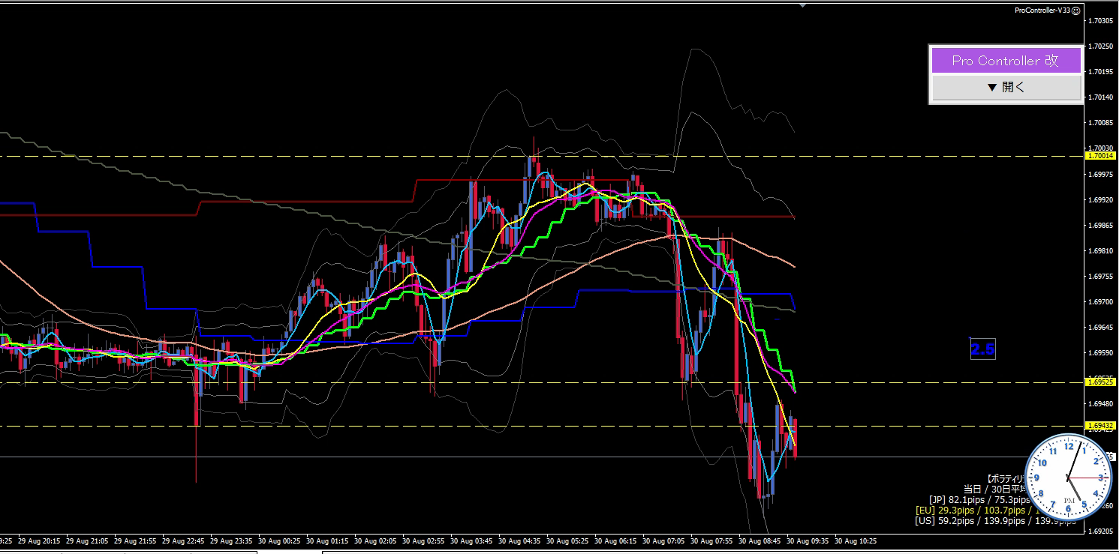This screenshot has height=554, width=1119.
Task: Click the 30 Aug 05:25 time axis label
Action: pos(567,541)
